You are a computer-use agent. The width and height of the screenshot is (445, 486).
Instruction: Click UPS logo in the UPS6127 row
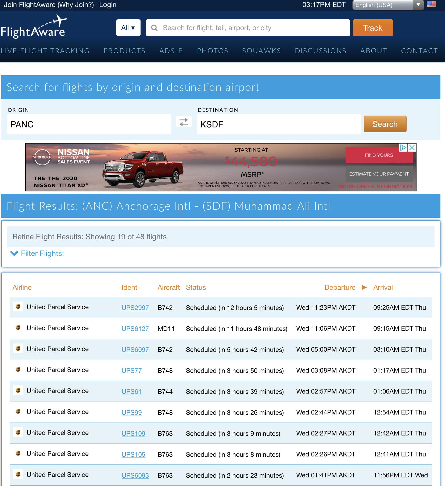[x=18, y=328]
